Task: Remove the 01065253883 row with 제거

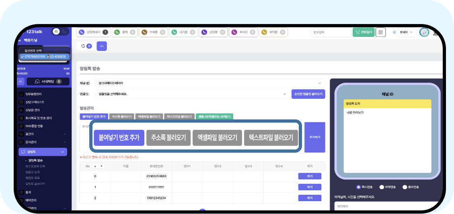Action: pos(310,176)
